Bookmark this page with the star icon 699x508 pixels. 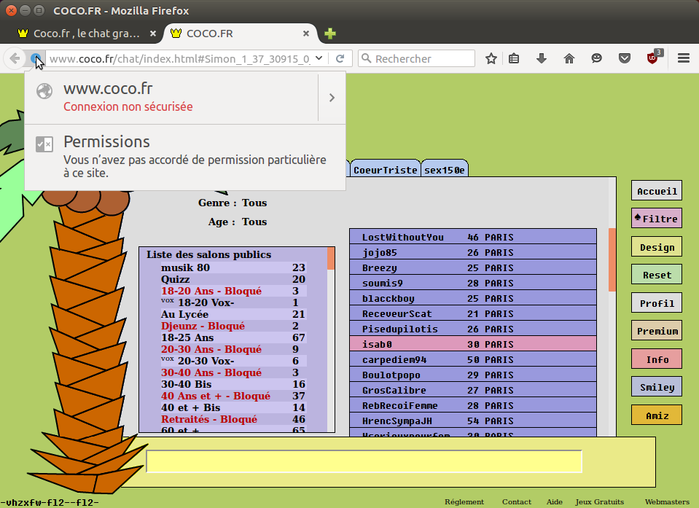(491, 58)
